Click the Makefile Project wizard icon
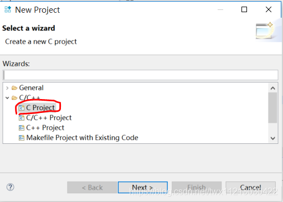The height and width of the screenshot is (202, 283). pos(22,138)
